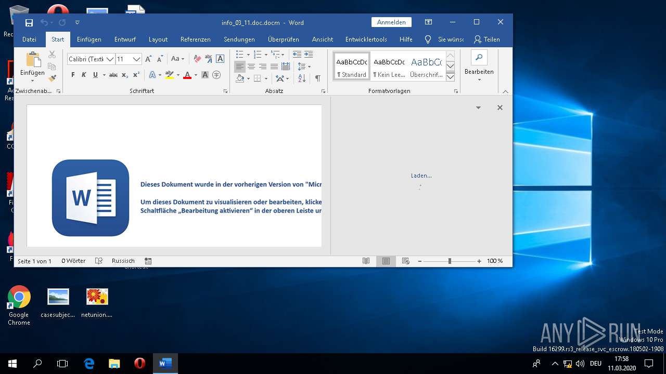This screenshot has height=374, width=666.
Task: Toggle strikethrough abc formatting
Action: point(113,75)
